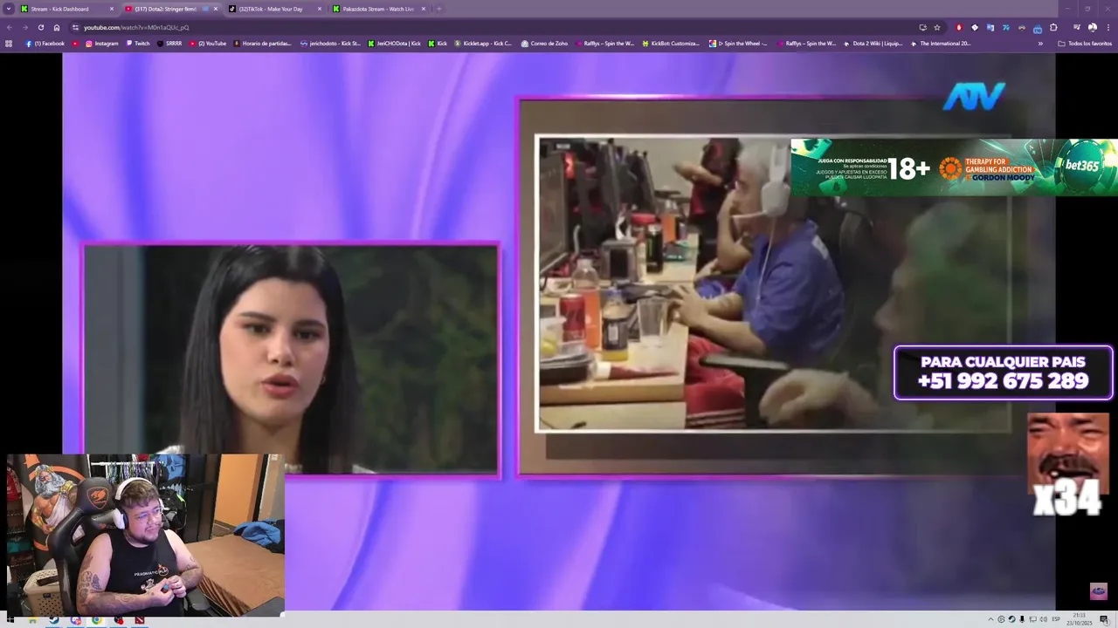Open the KickBot: Customiza... bookmark
The image size is (1118, 628).
[671, 44]
